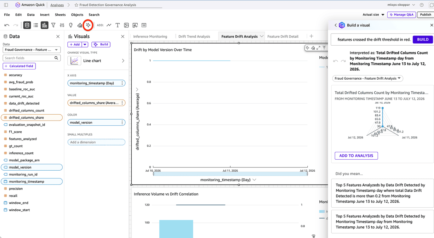Expand the y-axis chevron on the chart
The image size is (434, 238).
coord(137,90)
